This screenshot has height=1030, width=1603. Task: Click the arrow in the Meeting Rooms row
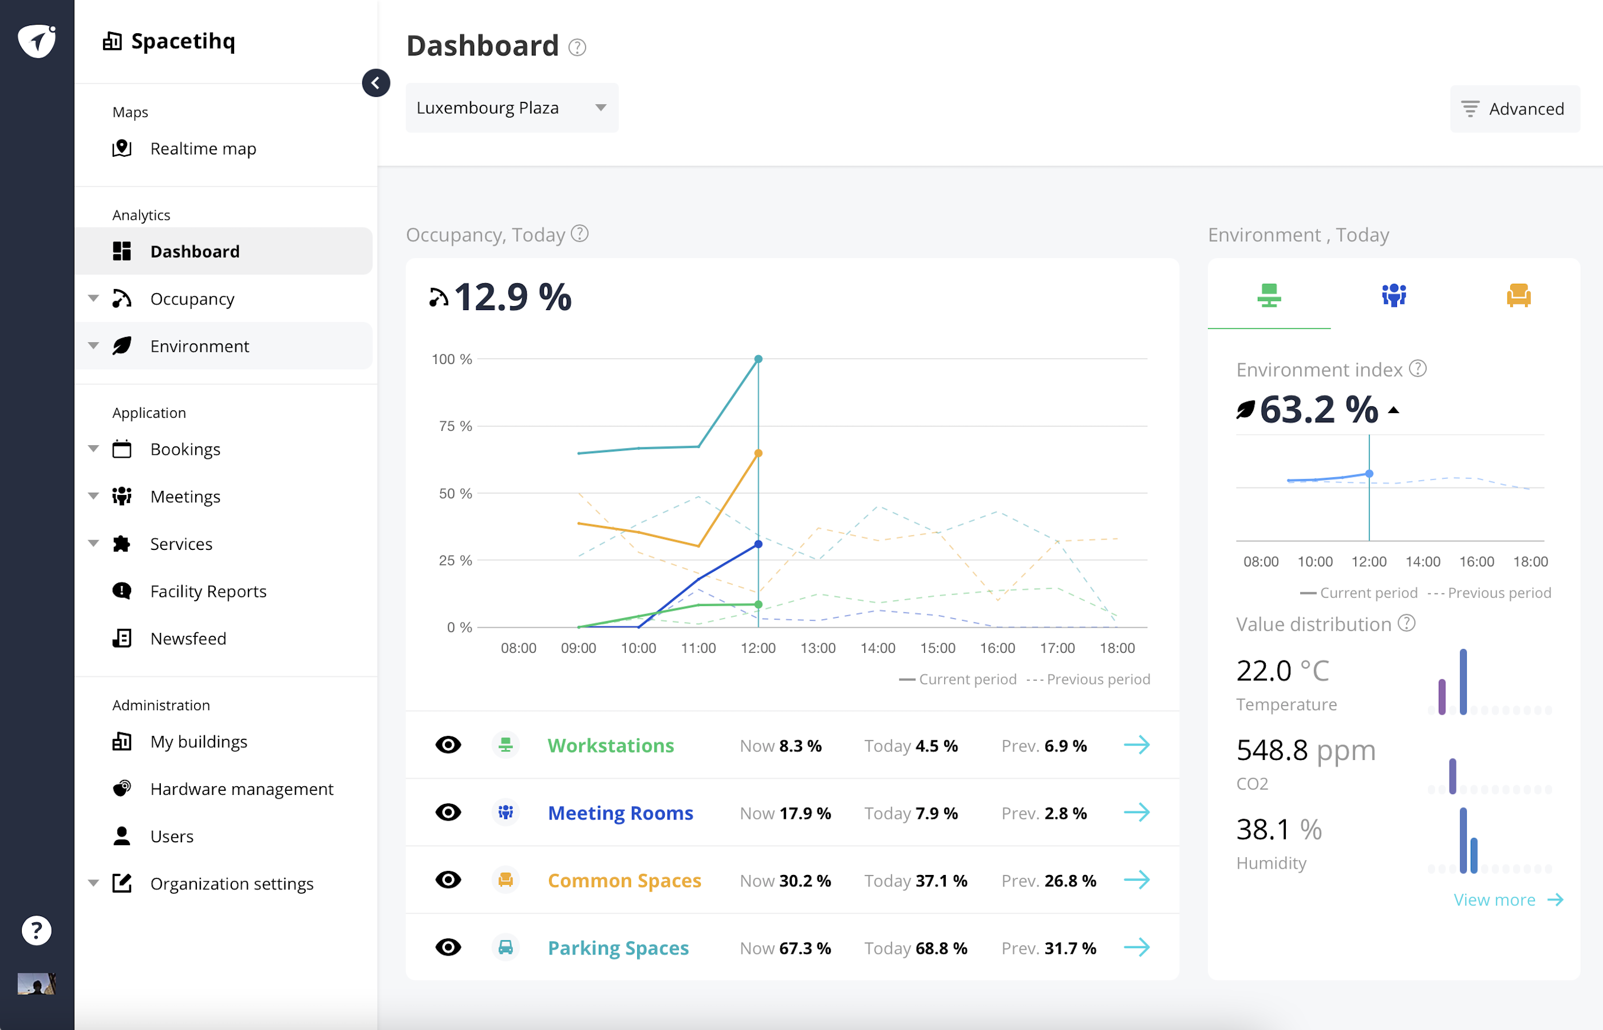(x=1136, y=813)
